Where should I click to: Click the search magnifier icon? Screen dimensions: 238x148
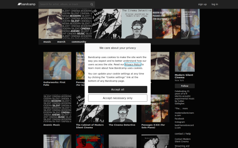pyautogui.click(x=92, y=4)
